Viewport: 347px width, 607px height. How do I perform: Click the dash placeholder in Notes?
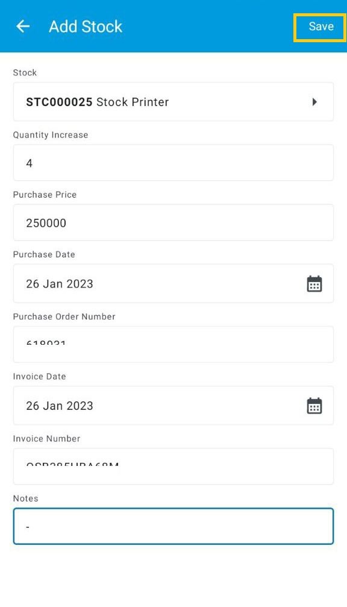click(x=27, y=526)
